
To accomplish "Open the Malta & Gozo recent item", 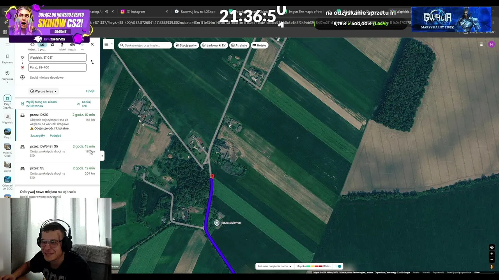I will pos(7,150).
